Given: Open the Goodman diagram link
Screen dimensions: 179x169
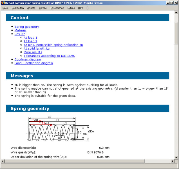Looking at the screenshot, I should [28, 59].
